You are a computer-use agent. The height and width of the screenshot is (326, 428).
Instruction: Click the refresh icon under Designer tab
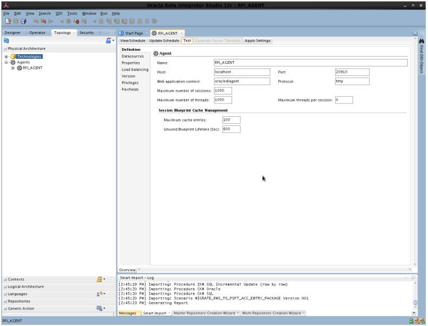[6, 40]
